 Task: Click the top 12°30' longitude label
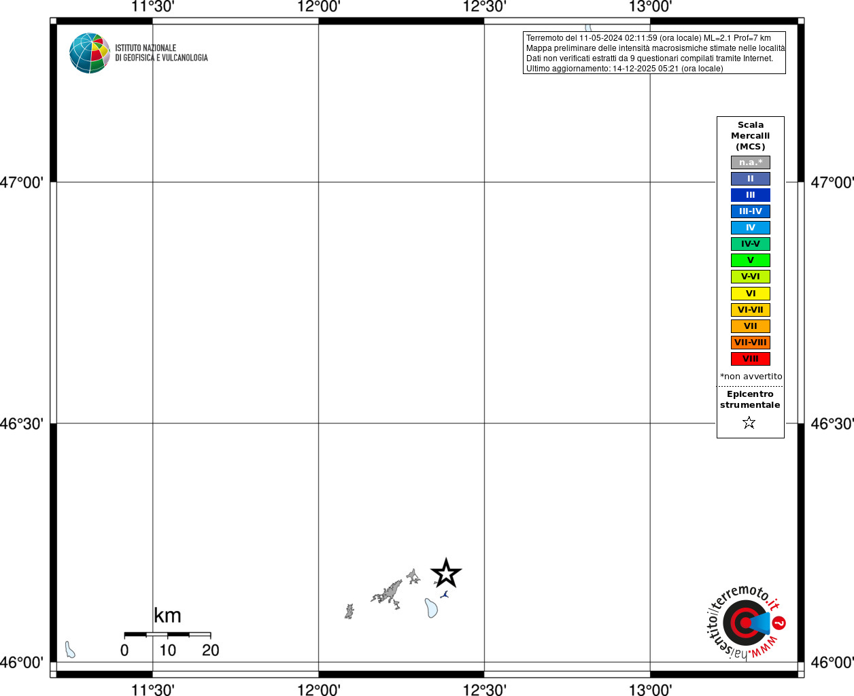(x=485, y=7)
